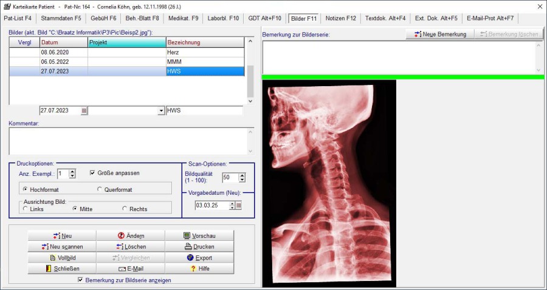This screenshot has height=290, width=547.
Task: Select Querformat orientation
Action: click(100, 190)
